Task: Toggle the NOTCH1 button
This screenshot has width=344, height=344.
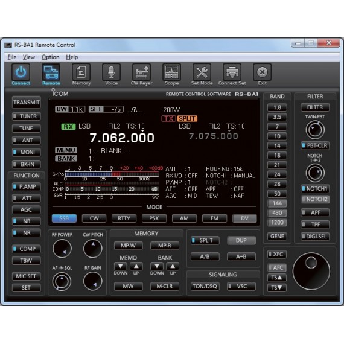Action: tap(315, 189)
